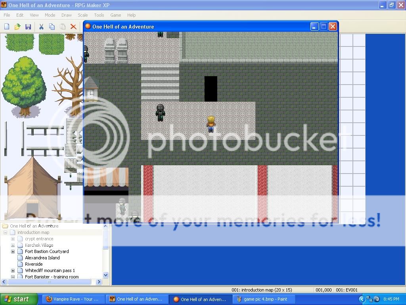Image resolution: width=406 pixels, height=305 pixels.
Task: Select the One Hell of an Adventure root folder
Action: click(34, 226)
